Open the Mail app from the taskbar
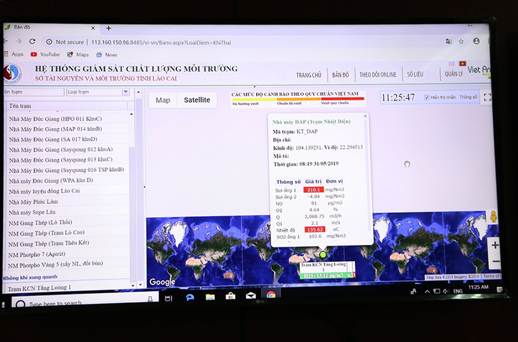 pos(251,295)
